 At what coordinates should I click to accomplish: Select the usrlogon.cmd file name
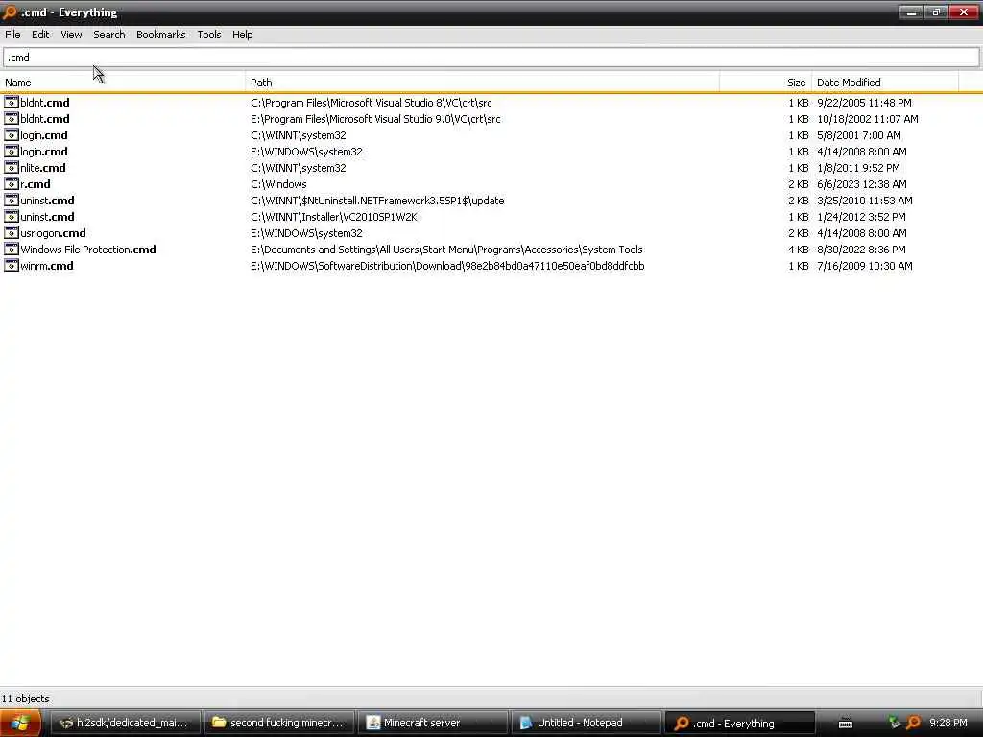pos(53,232)
